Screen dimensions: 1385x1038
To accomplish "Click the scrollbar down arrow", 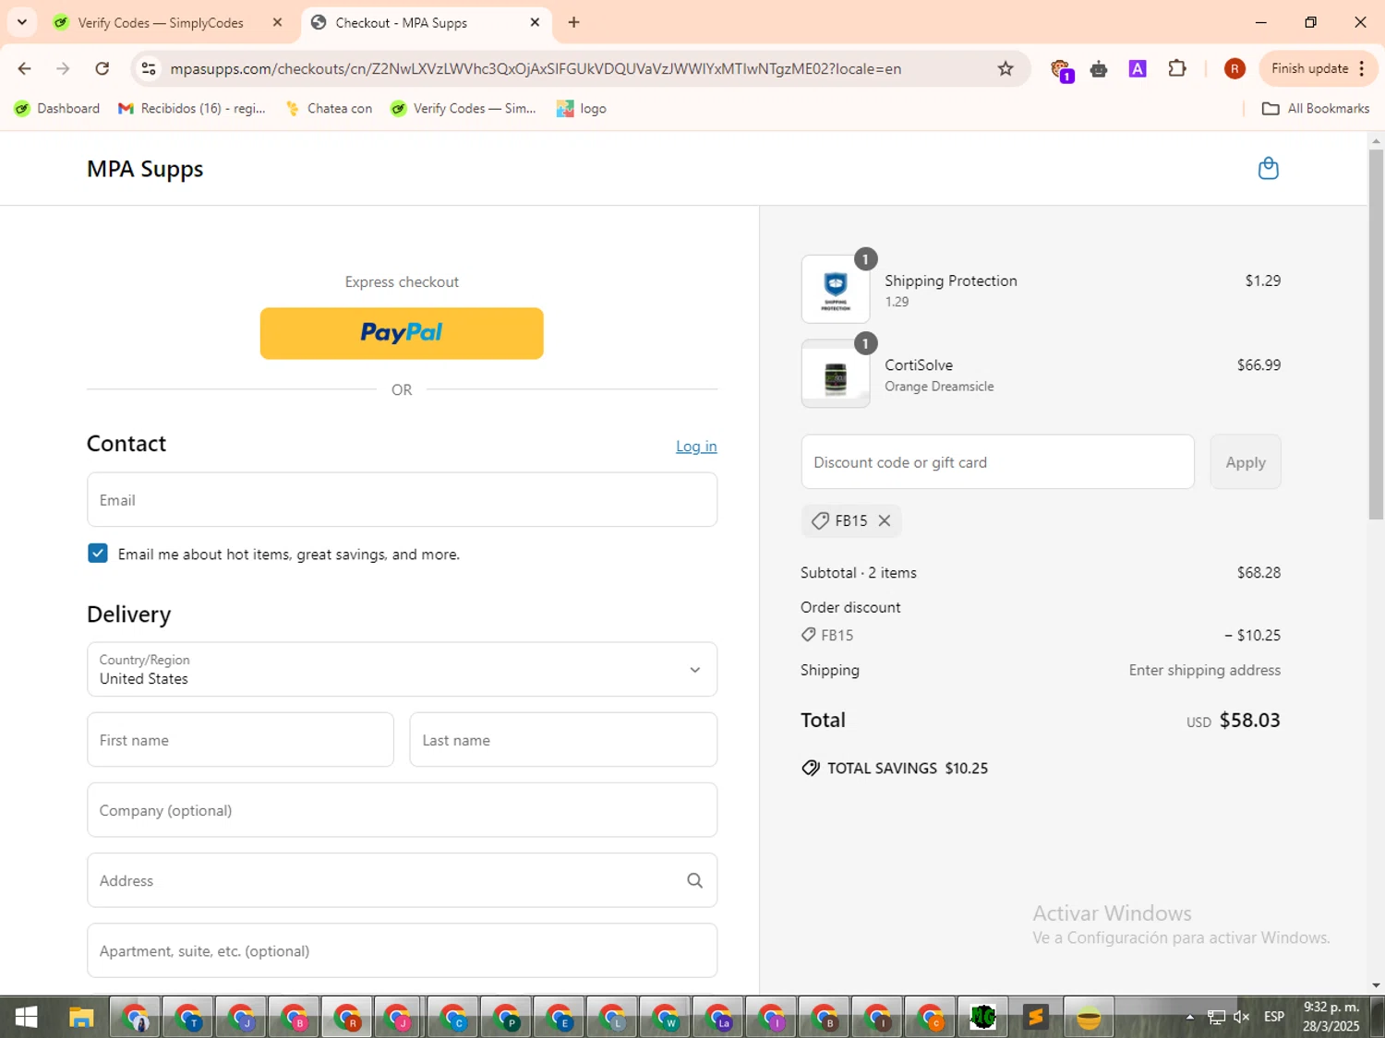I will click(x=1376, y=985).
